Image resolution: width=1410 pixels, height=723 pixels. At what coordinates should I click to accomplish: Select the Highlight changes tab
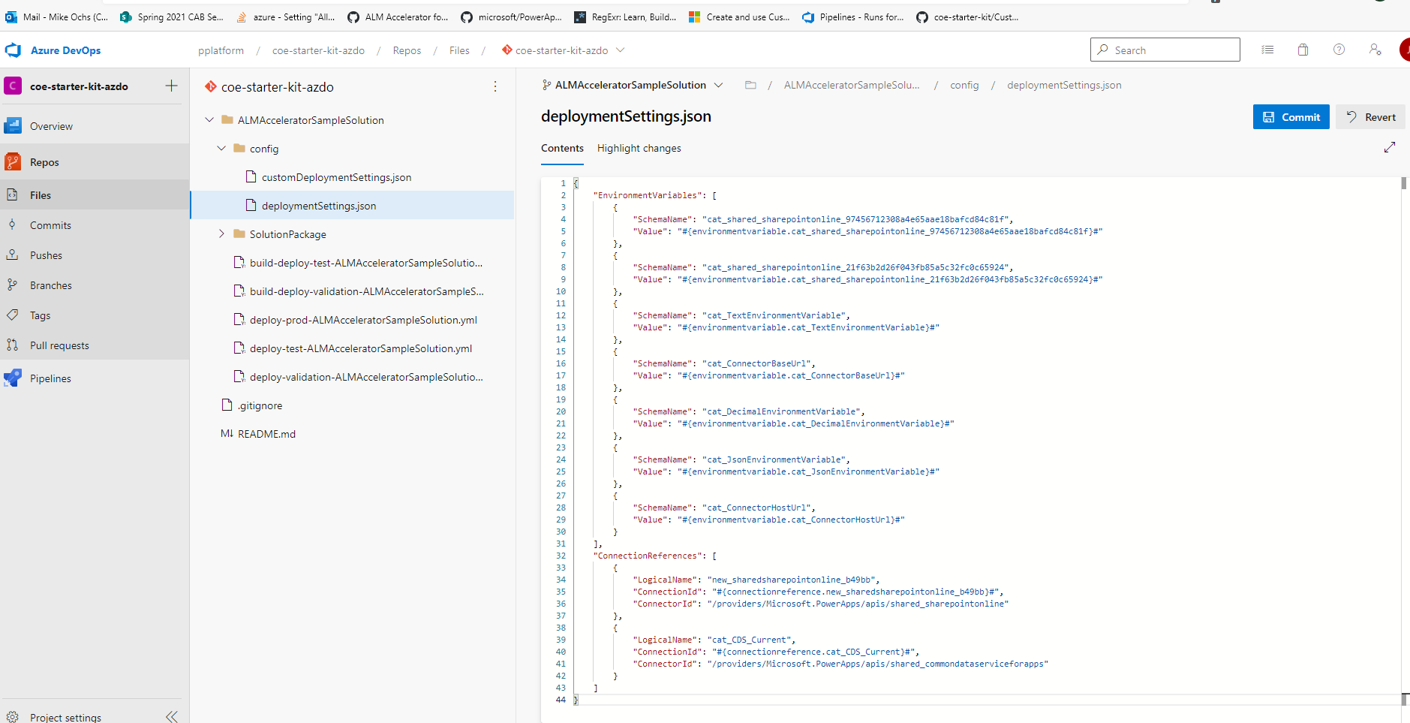tap(639, 148)
